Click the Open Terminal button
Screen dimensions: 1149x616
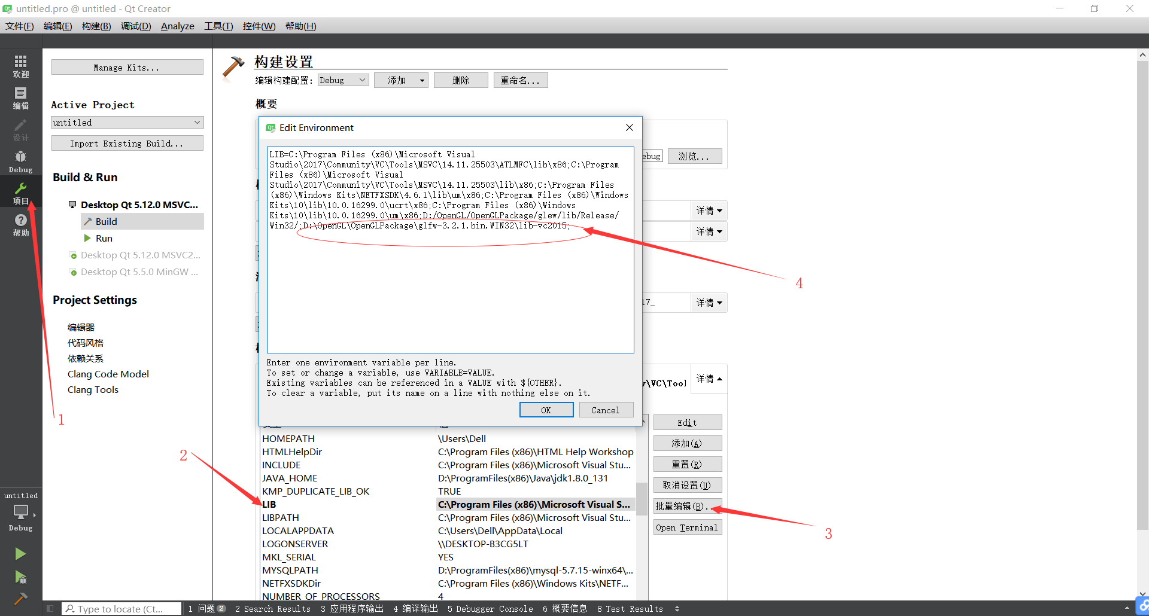coord(688,527)
